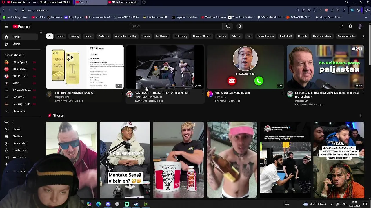Open options for ASAP ROCKY Helicopter video
The image size is (371, 208).
[x=202, y=93]
